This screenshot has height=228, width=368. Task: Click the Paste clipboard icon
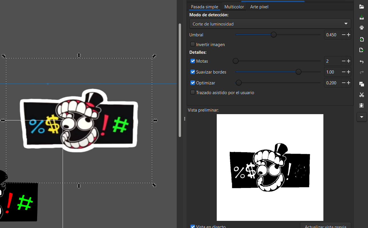click(361, 105)
